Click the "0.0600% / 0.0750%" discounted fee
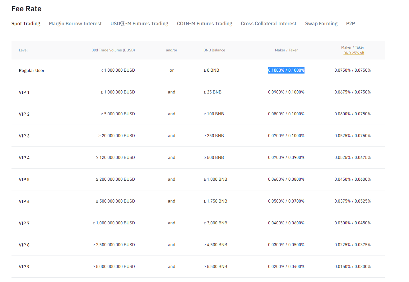This screenshot has width=409, height=282. (x=353, y=114)
